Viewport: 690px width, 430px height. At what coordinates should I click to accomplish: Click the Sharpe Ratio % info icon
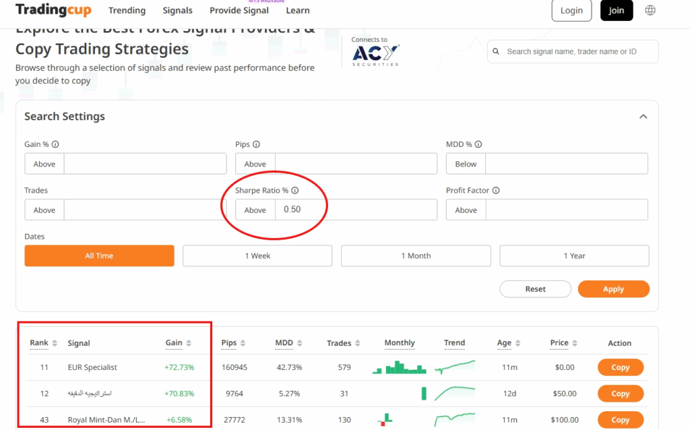coord(294,191)
